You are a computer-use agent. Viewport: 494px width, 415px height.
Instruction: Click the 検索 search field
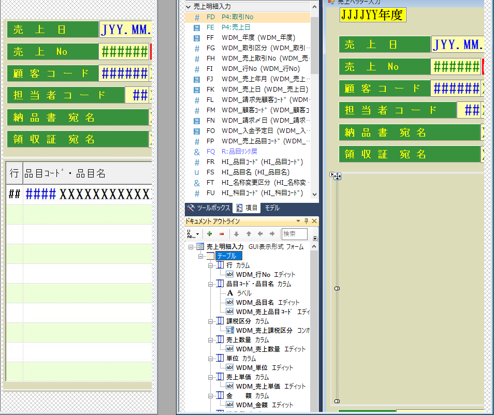tap(294, 234)
